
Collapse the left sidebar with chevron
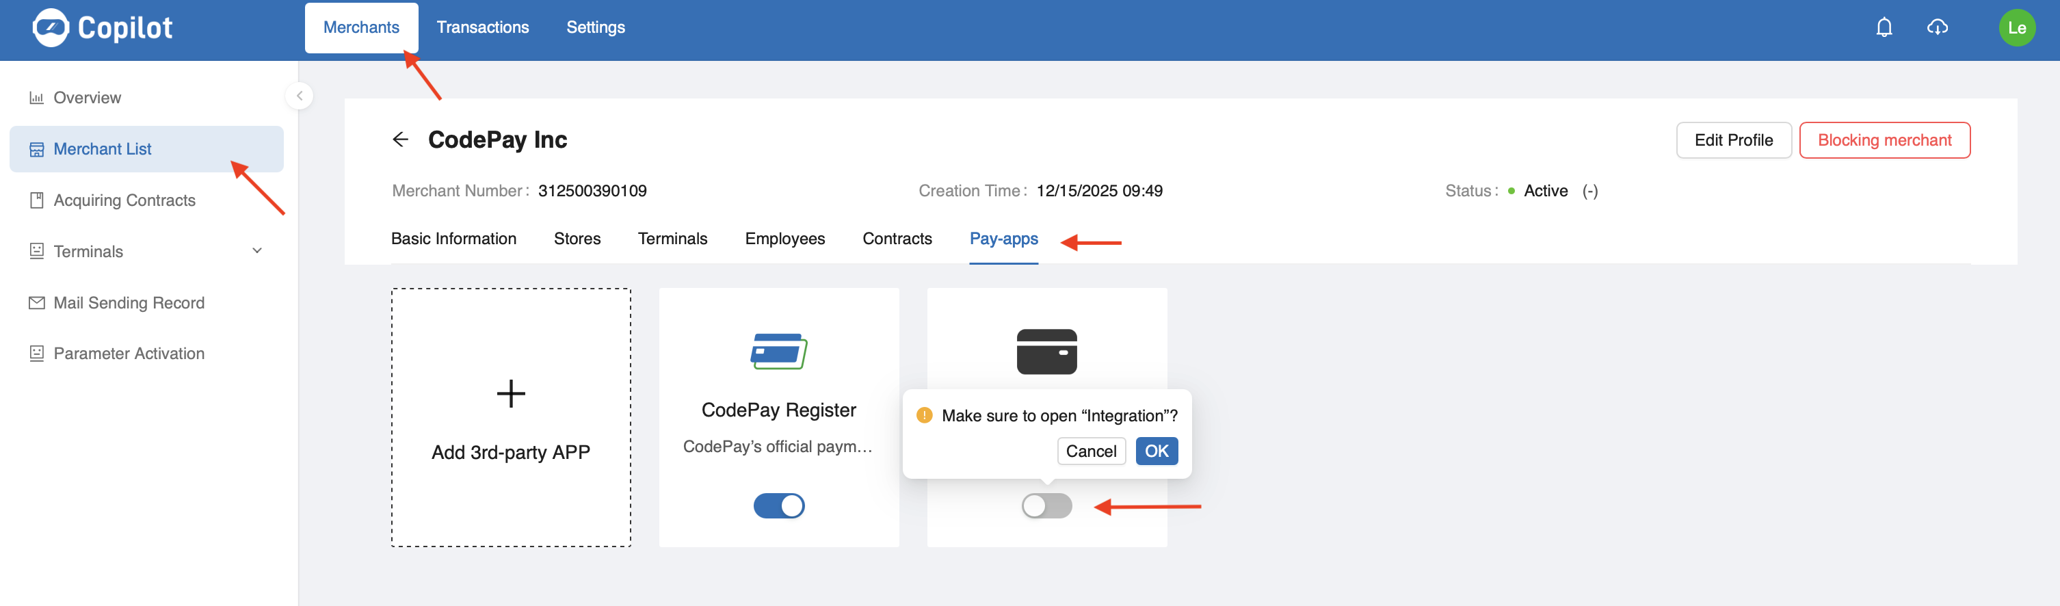(299, 96)
